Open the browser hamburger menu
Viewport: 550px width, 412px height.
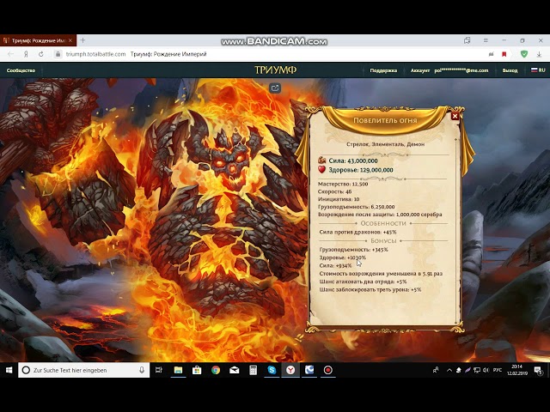(486, 40)
